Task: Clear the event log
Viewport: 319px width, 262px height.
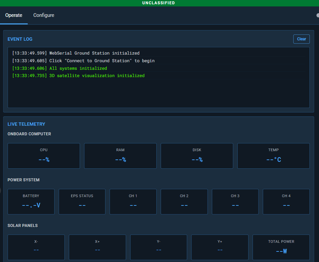Action: (301, 39)
